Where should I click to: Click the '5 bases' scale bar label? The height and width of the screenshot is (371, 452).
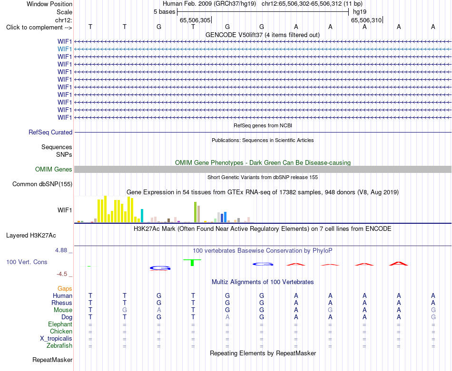tap(164, 12)
